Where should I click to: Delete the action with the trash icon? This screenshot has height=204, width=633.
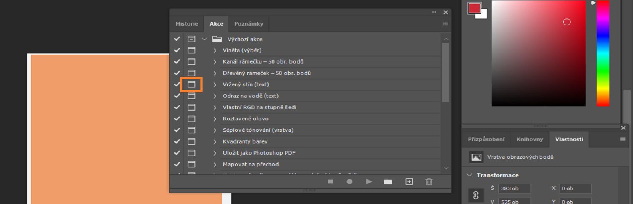[x=429, y=182]
